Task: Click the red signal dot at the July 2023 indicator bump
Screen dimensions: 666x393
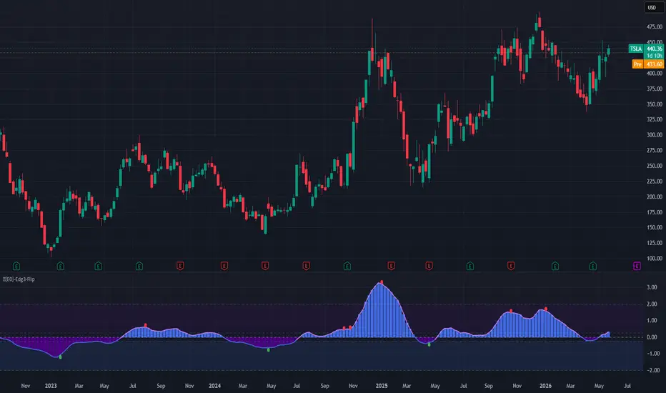Action: coord(146,325)
